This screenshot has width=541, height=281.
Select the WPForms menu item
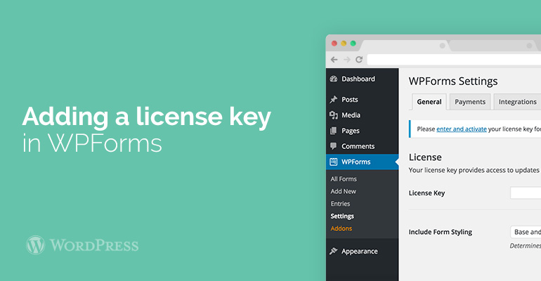pos(363,162)
